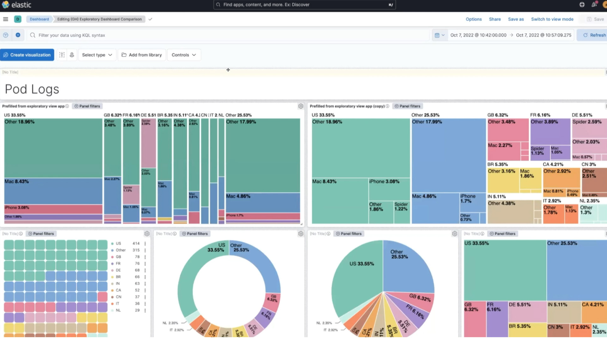The width and height of the screenshot is (607, 341).
Task: Click the notifications bell icon top-right
Action: pyautogui.click(x=594, y=5)
